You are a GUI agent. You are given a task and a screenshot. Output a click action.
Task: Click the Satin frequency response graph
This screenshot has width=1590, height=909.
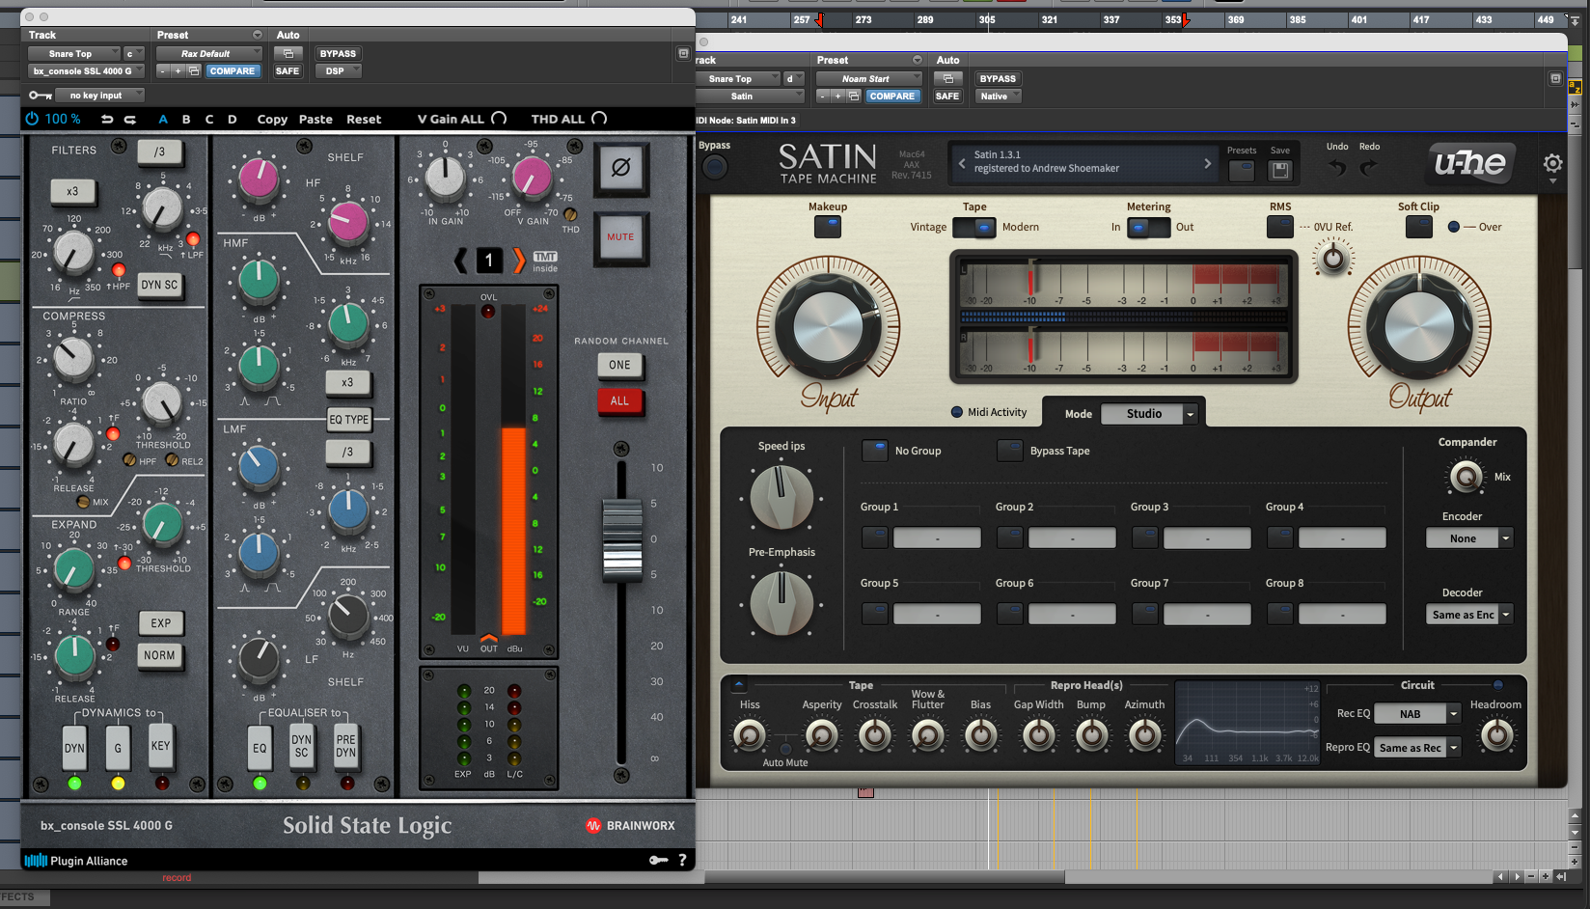pos(1247,722)
